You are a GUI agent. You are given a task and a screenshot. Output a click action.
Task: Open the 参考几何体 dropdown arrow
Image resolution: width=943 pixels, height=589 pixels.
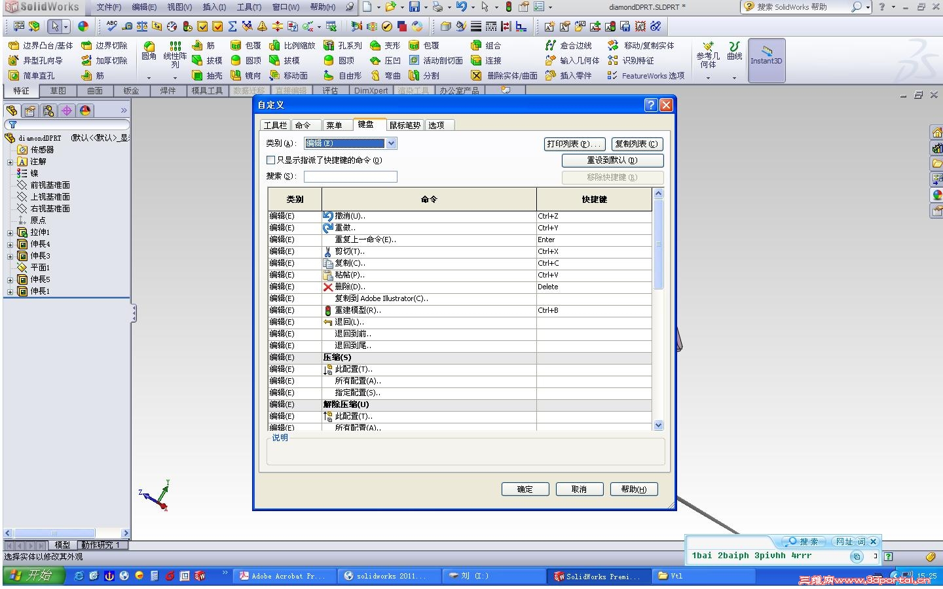click(708, 78)
